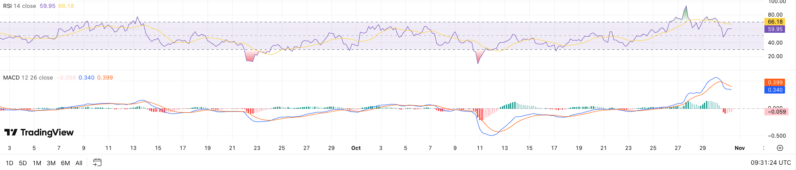Screen dimensions: 796x170
Task: Click RSI value 59.95 in legend
Action: pyautogui.click(x=47, y=6)
